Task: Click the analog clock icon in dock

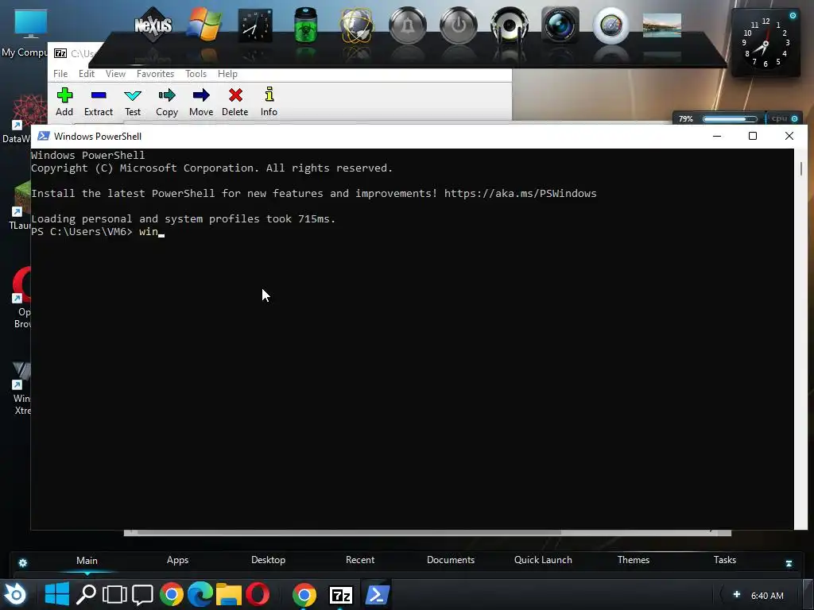Action: [x=255, y=26]
